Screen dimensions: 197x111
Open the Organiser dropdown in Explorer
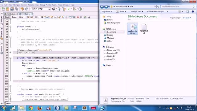pyautogui.click(x=107, y=12)
